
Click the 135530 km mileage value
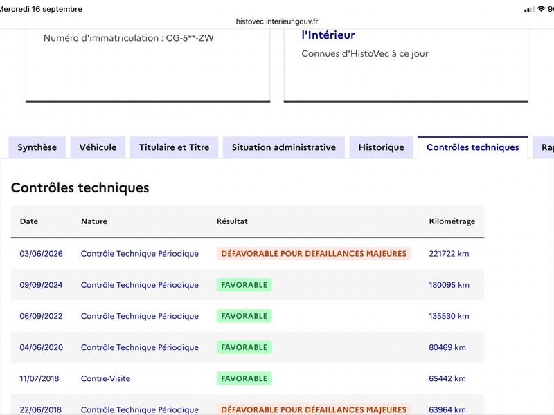coord(449,316)
